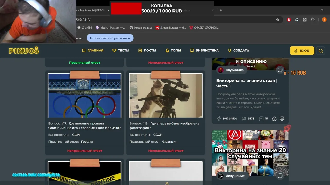Open the pen-and-note extension icon
This screenshot has width=330, height=185.
(x=305, y=20)
